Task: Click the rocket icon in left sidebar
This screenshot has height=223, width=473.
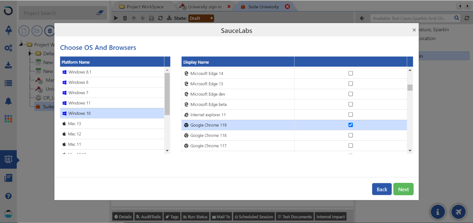Action: pyautogui.click(x=9, y=30)
